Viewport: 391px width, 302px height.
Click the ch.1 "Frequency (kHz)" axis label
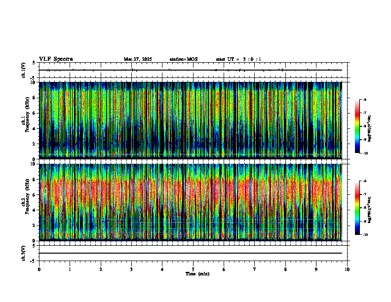point(27,114)
